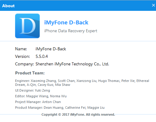Click Project Manager Anton Chan line
156x122 pixels.
point(38,102)
